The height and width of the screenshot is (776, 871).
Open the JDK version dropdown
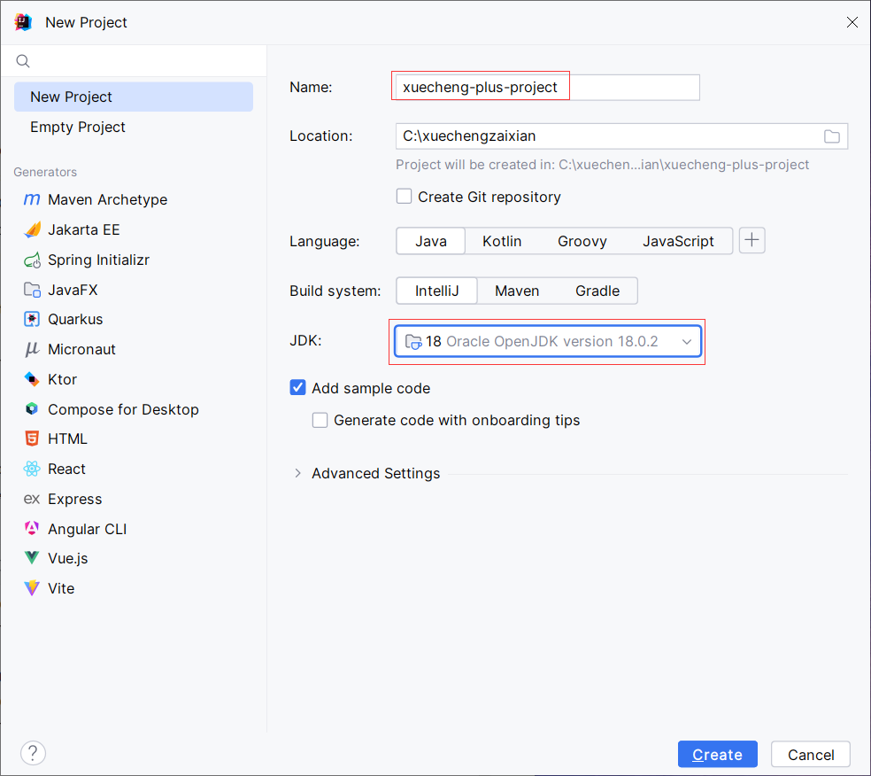coord(548,341)
